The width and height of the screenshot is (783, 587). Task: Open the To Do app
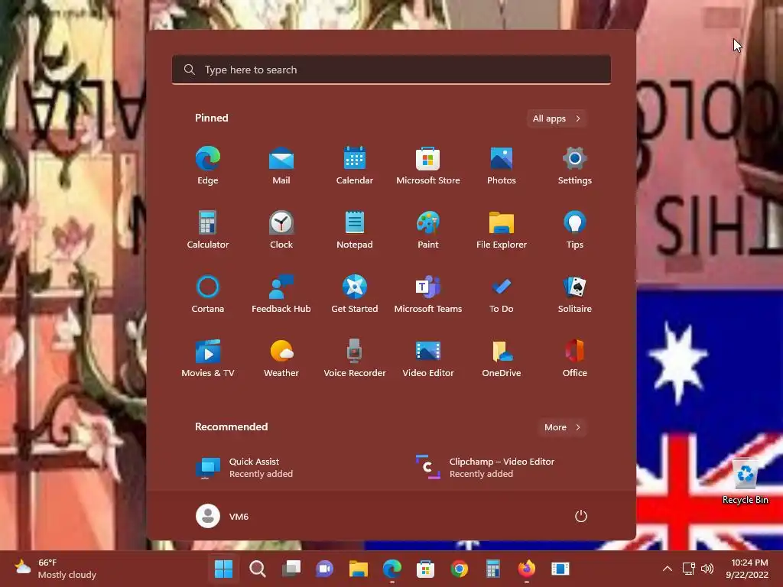click(x=502, y=294)
